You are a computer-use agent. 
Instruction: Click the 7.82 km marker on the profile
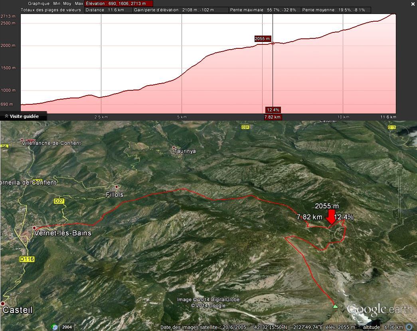[x=273, y=117]
